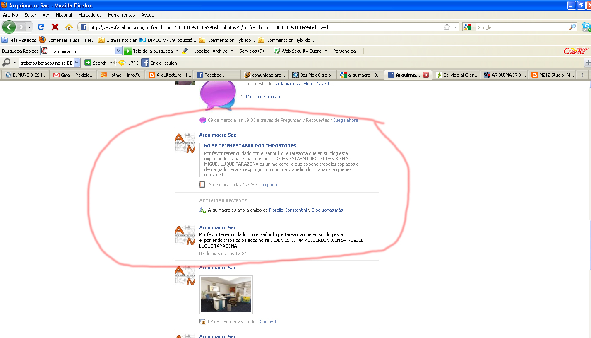The height and width of the screenshot is (338, 591).
Task: Open the Comenzar a usar Firefox bookmark
Action: tap(67, 40)
